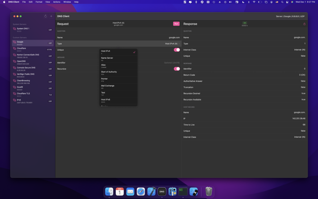Open Terminal from the Dock
Screen dimensions: 318x199
pyautogui.click(x=183, y=192)
